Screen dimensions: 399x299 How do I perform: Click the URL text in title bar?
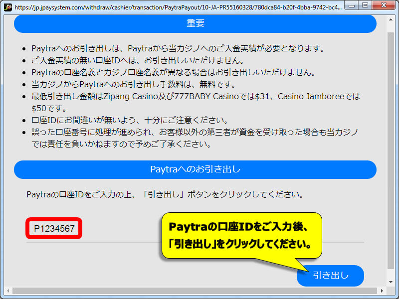coord(178,7)
